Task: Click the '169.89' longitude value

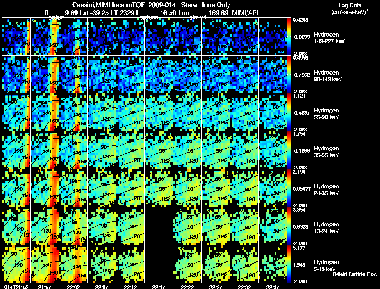Action: click(x=218, y=13)
